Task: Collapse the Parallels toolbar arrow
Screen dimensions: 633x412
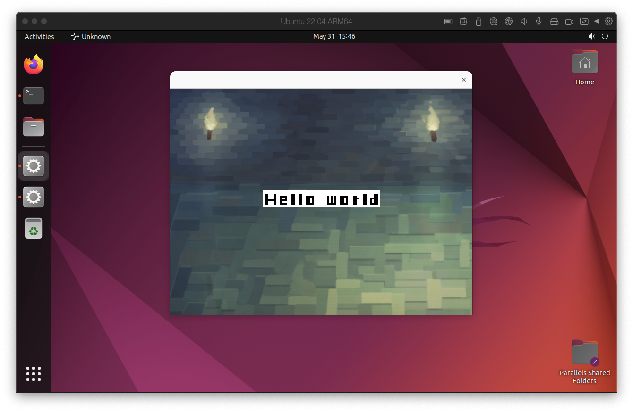Action: 597,21
